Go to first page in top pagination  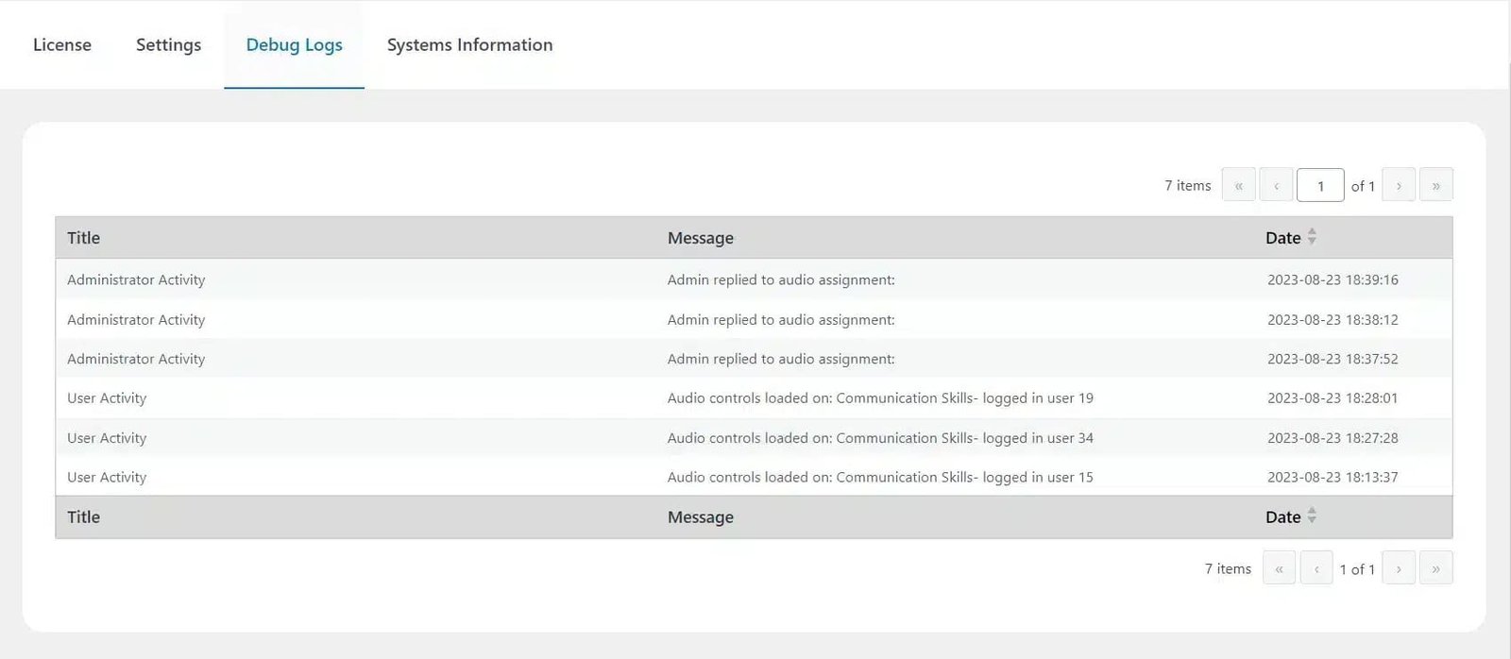coord(1238,185)
